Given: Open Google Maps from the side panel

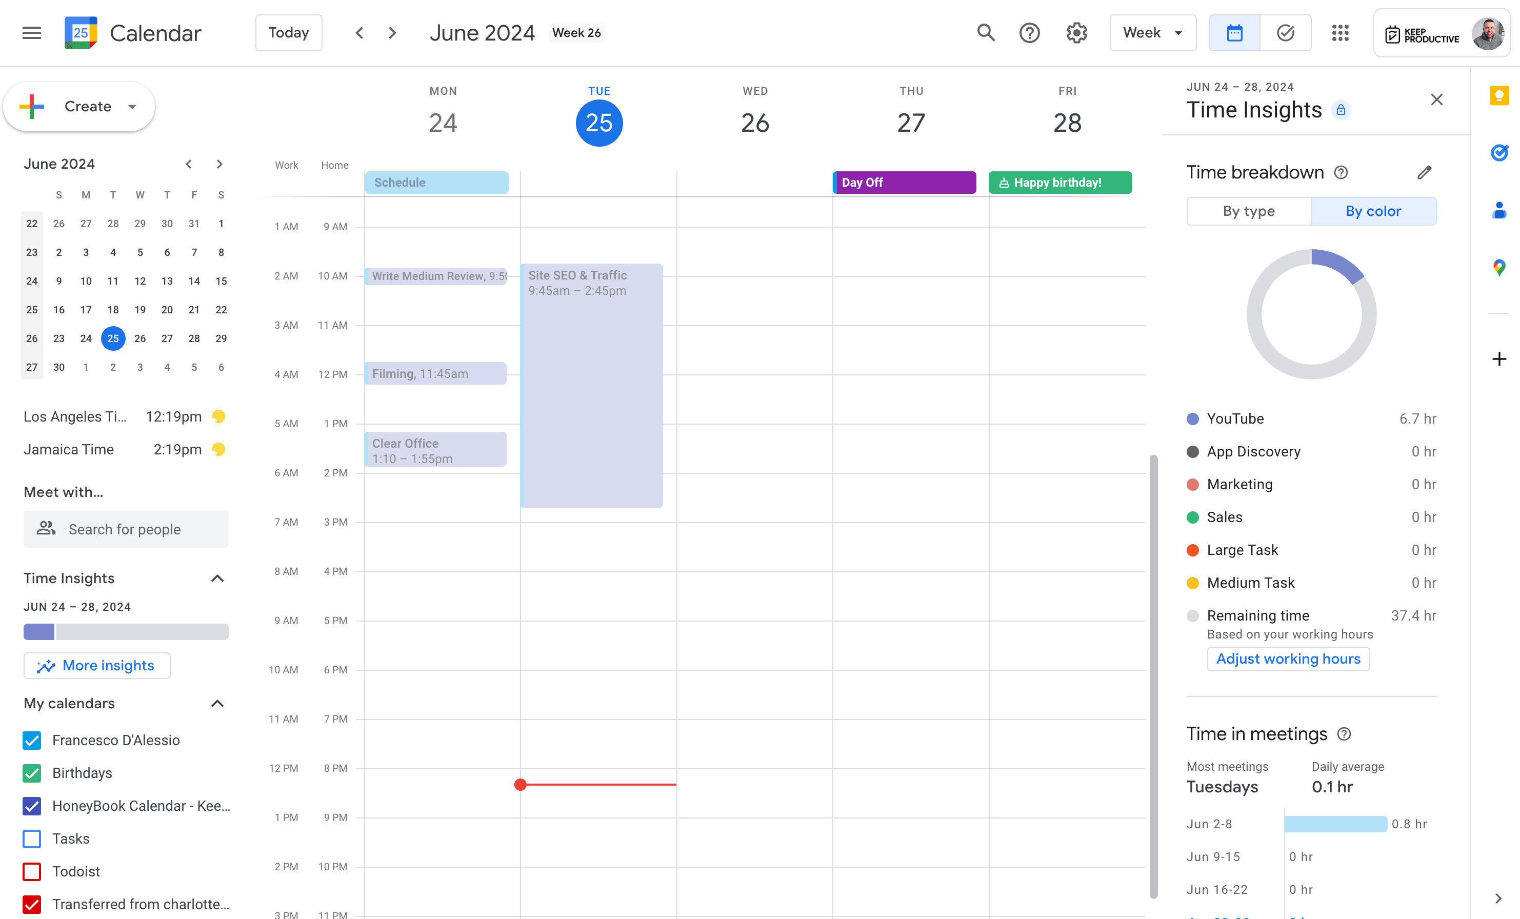Looking at the screenshot, I should click(1499, 267).
